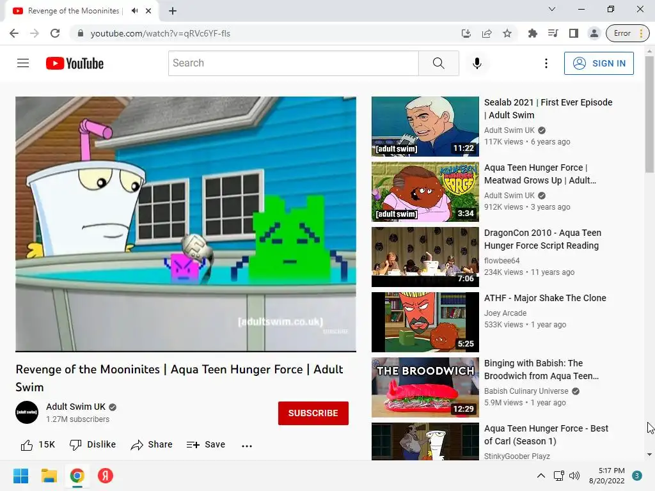Click the scrollbar down arrow
The height and width of the screenshot is (491, 655).
[x=649, y=455]
